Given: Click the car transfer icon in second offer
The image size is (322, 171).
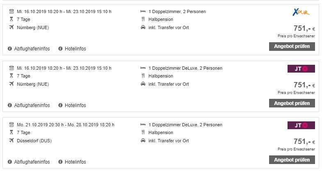Looking at the screenshot, I should tap(143, 84).
